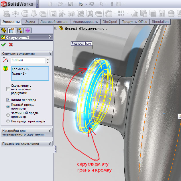Screen dimensions: 181x181
Task: Click the Undo arrow icon
Action: pyautogui.click(x=91, y=4)
